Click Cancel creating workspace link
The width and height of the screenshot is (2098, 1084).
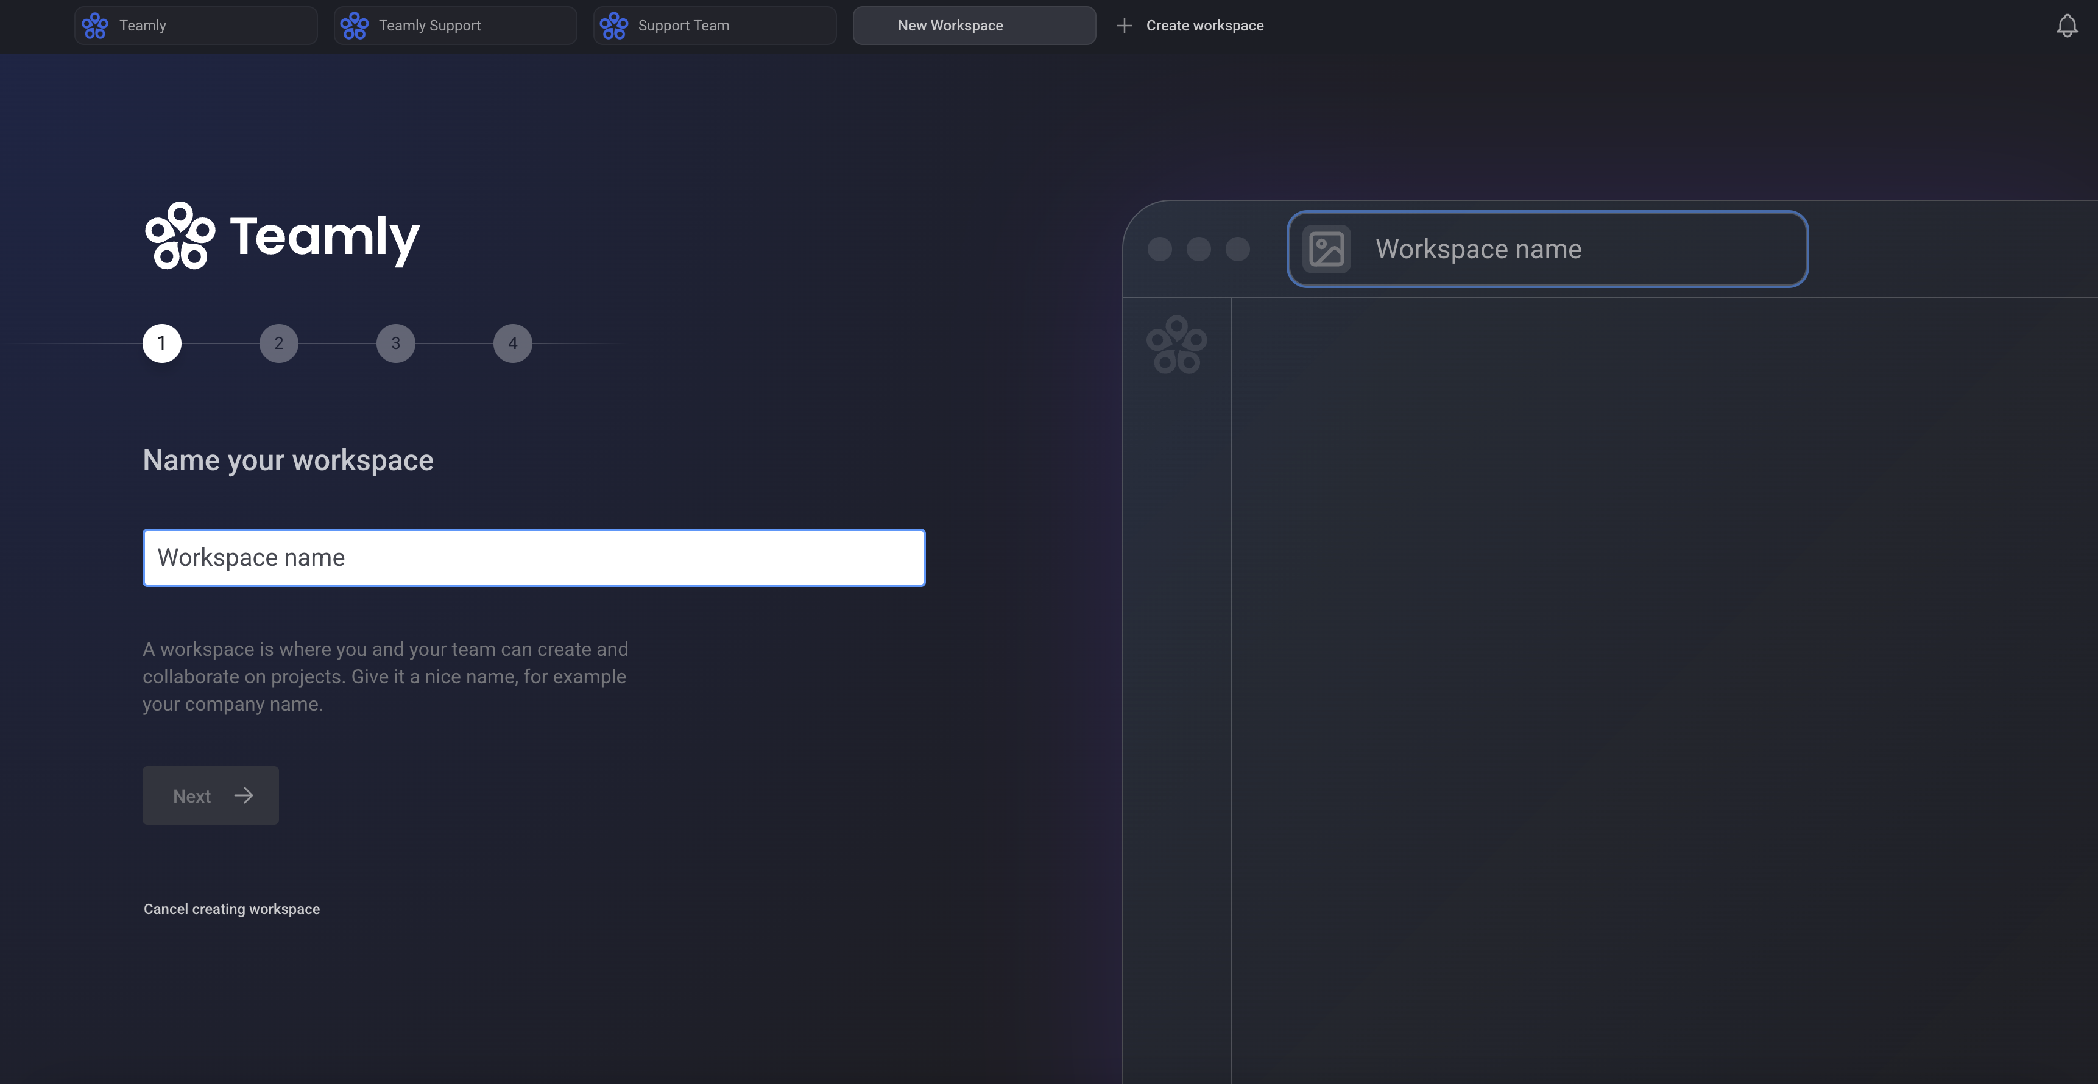(231, 909)
